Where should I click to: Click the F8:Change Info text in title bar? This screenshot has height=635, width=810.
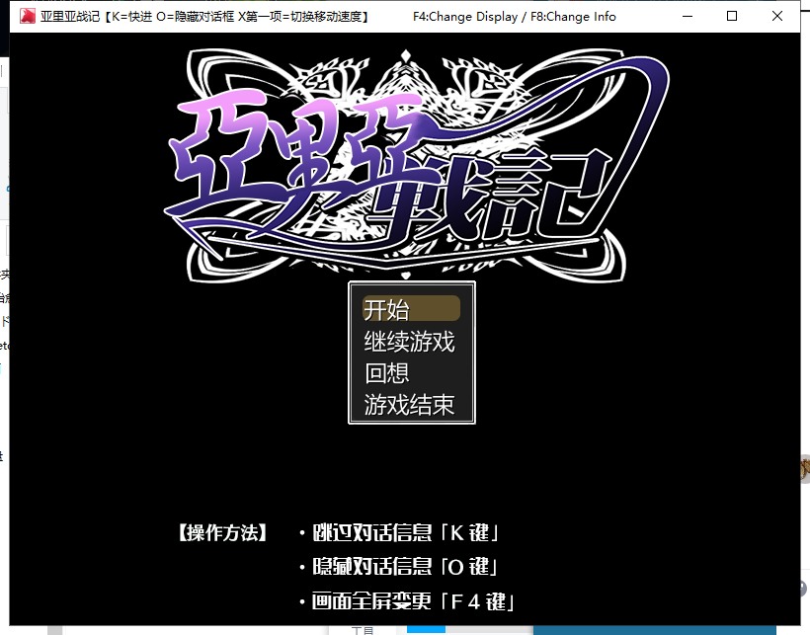574,17
